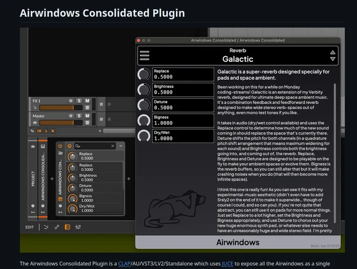Viewport: 357px width, 269px height.
Task: Click the linked-nodes panel icon
Action: click(56, 227)
